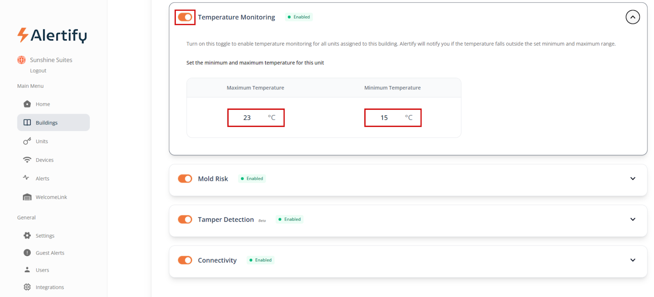Disable the Temperature Monitoring toggle
The height and width of the screenshot is (297, 654).
(185, 17)
